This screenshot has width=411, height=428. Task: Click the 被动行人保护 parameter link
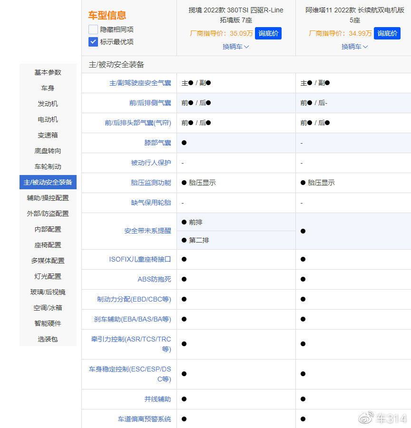151,163
